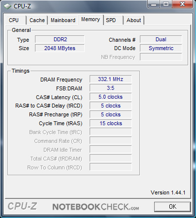Click the FSB:DRAM ratio field 3:5
The height and width of the screenshot is (218, 196).
[111, 88]
